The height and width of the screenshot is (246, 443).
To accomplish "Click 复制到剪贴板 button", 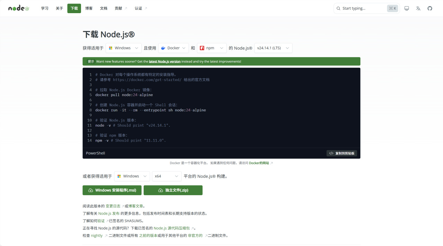I will 342,153.
